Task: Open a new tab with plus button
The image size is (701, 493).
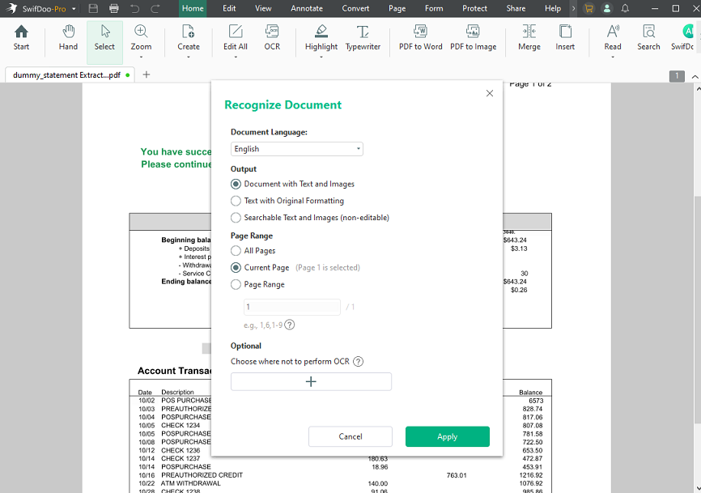Action: 147,74
